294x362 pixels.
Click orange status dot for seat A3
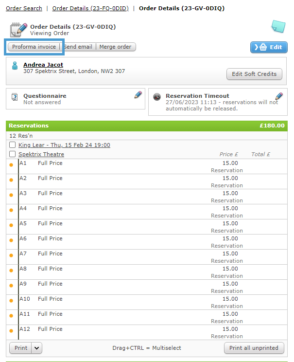coord(11,195)
